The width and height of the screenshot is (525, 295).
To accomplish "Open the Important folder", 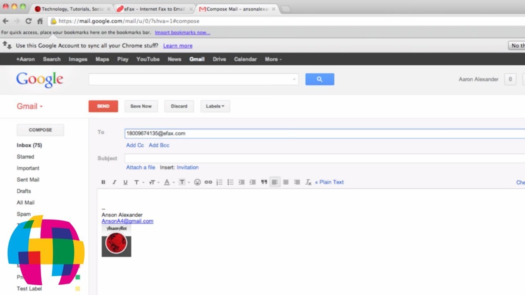I will (28, 168).
